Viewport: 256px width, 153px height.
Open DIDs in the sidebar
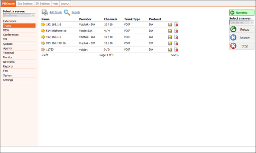(19, 30)
